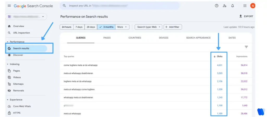This screenshot has height=117, width=267.
Task: Click the Removals crossed-eye icon
Action: click(x=9, y=91)
